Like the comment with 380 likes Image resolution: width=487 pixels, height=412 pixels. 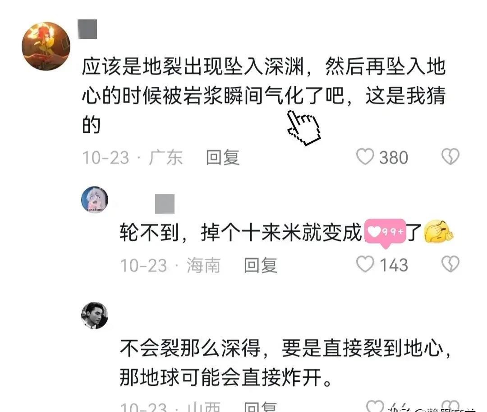365,156
